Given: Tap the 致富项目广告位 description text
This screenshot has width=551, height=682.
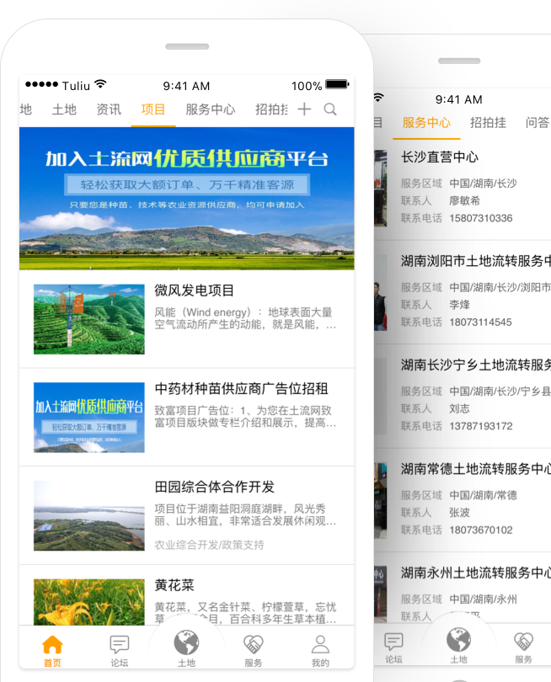Looking at the screenshot, I should click(245, 417).
